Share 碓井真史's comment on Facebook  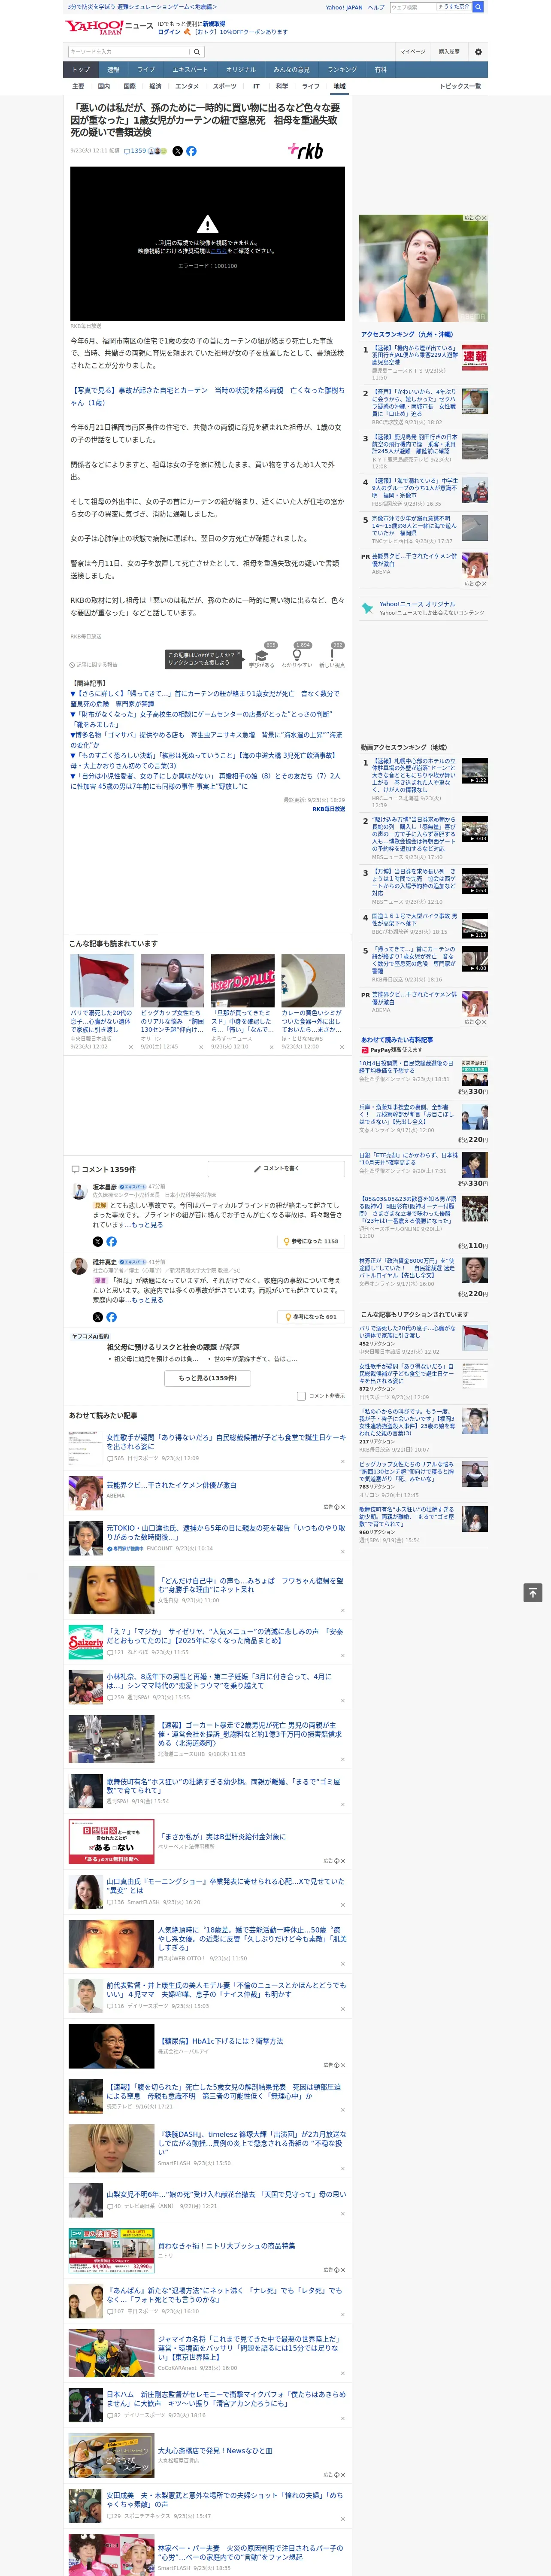pos(111,1317)
